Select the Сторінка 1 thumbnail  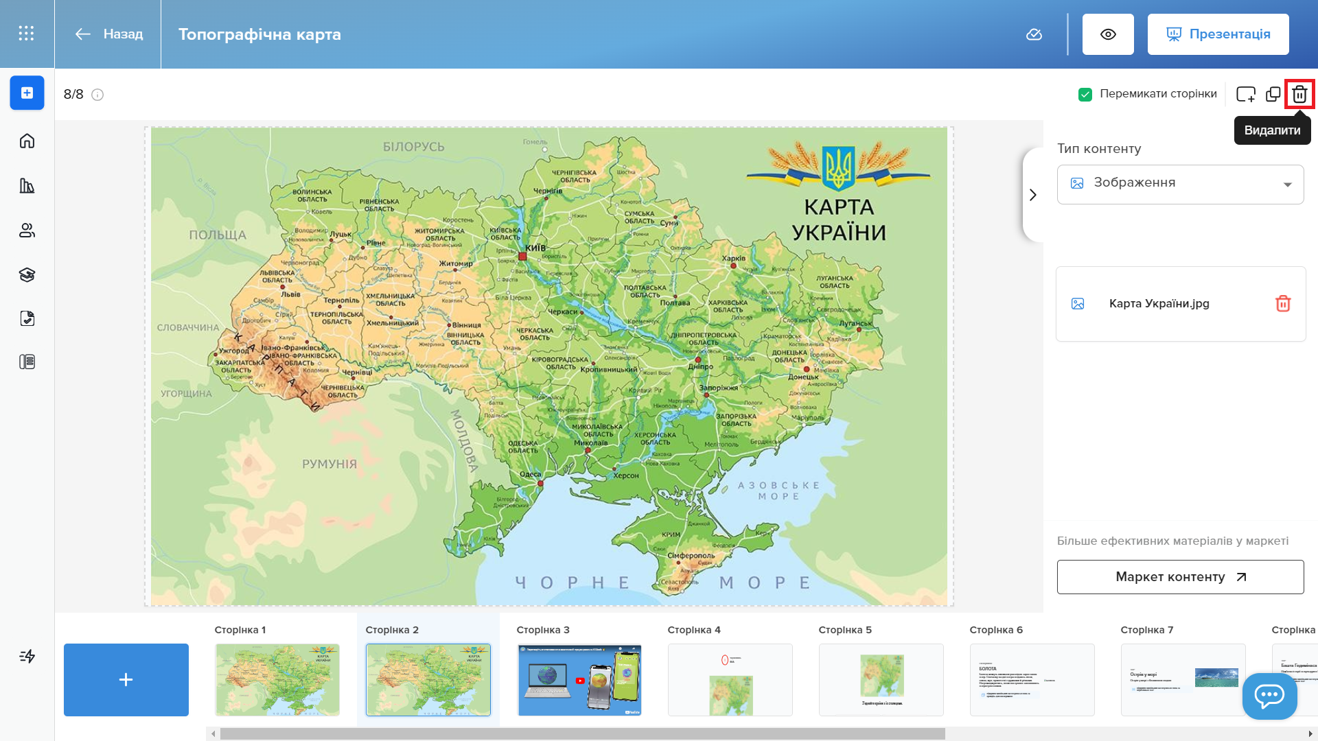pos(277,680)
